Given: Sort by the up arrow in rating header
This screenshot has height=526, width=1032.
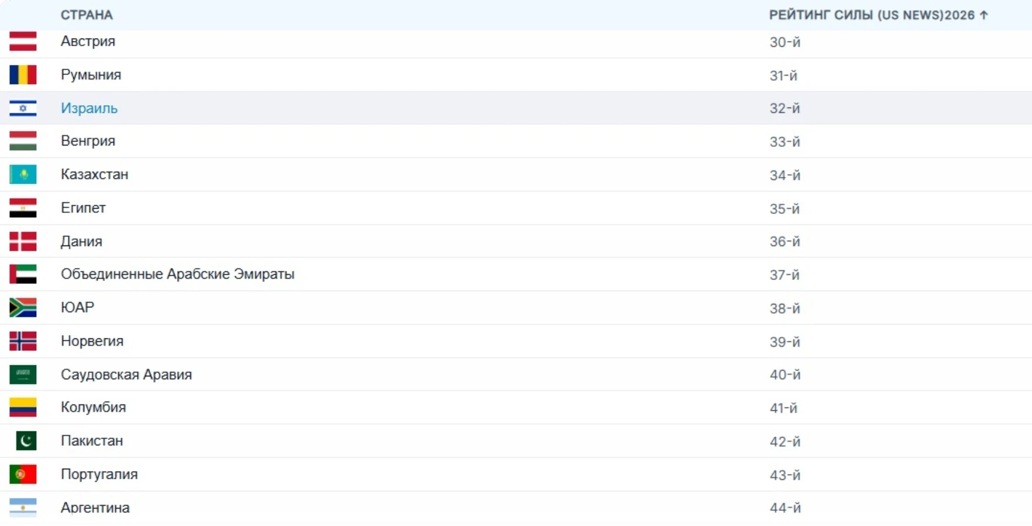Looking at the screenshot, I should [984, 15].
